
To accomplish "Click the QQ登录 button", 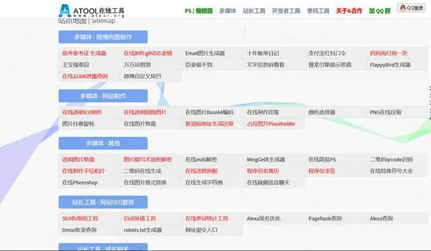I will click(411, 8).
